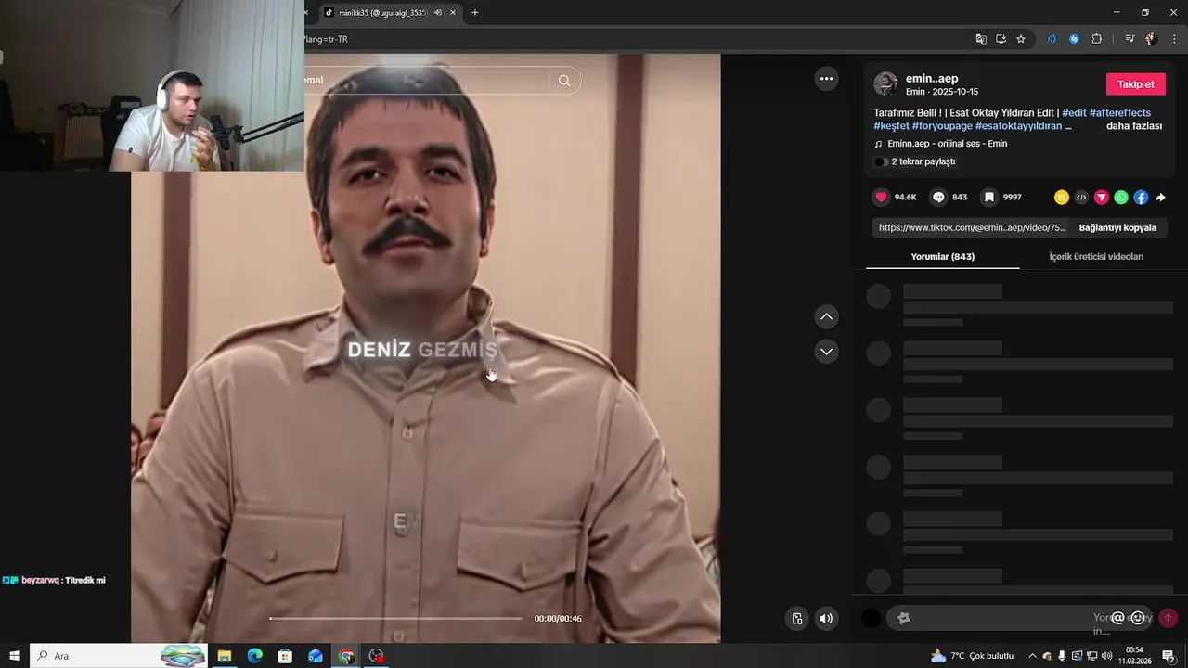Open Chrome extensions puzzle icon

1097,39
